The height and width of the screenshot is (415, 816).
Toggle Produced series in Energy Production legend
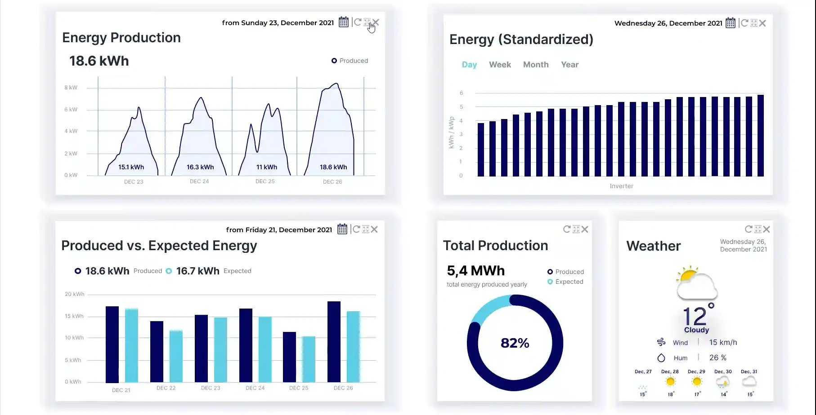[x=350, y=61]
